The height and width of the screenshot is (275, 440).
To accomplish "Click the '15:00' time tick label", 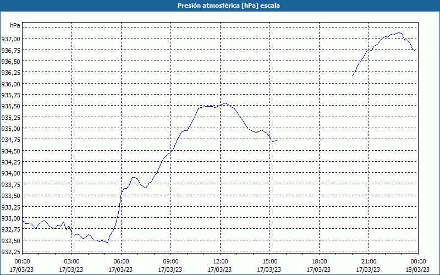I will pyautogui.click(x=269, y=262).
